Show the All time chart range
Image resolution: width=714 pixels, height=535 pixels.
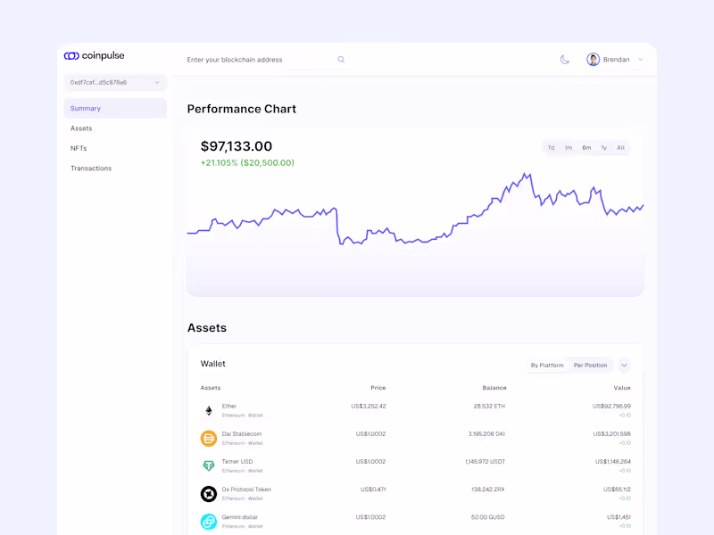(620, 148)
